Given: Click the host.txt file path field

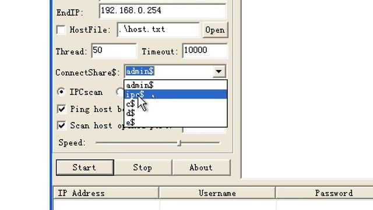Looking at the screenshot, I should pyautogui.click(x=158, y=30).
